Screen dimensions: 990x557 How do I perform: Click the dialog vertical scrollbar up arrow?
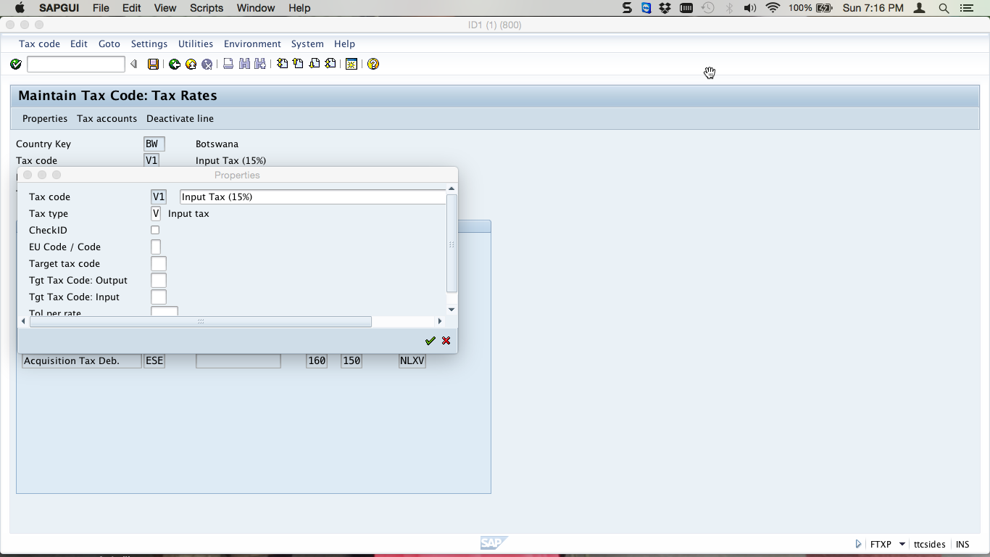(x=452, y=189)
